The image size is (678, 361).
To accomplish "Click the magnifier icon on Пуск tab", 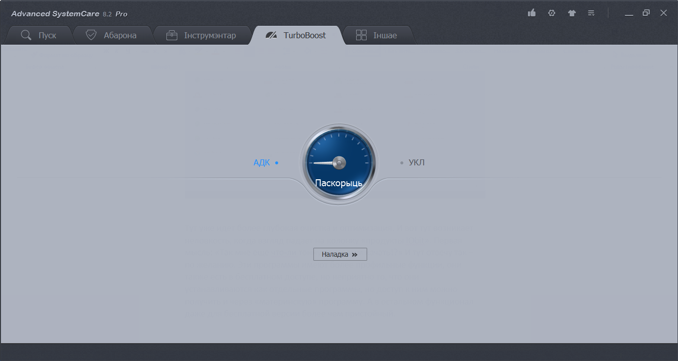I will pos(26,35).
